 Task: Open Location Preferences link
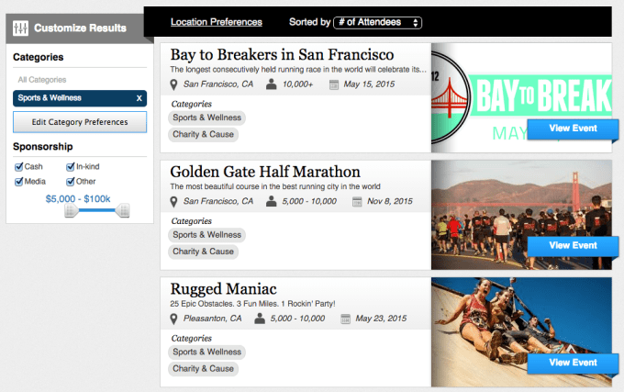pos(217,22)
